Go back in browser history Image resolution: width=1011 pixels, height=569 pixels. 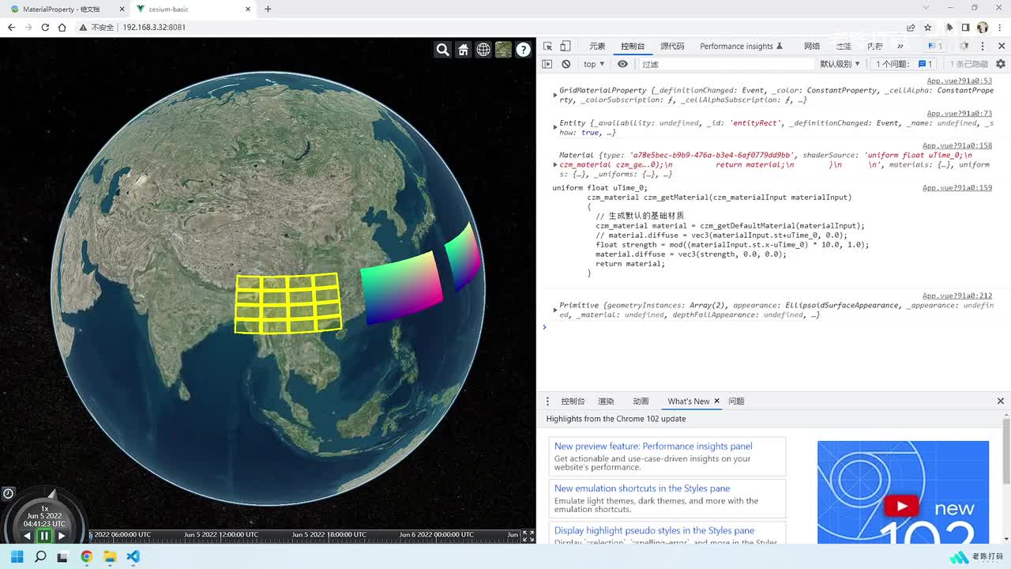[12, 27]
